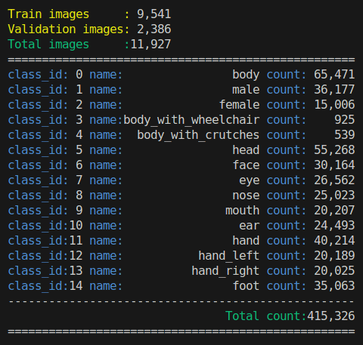Image resolution: width=363 pixels, height=345 pixels.
Task: Click the class name 'head'
Action: pyautogui.click(x=246, y=150)
